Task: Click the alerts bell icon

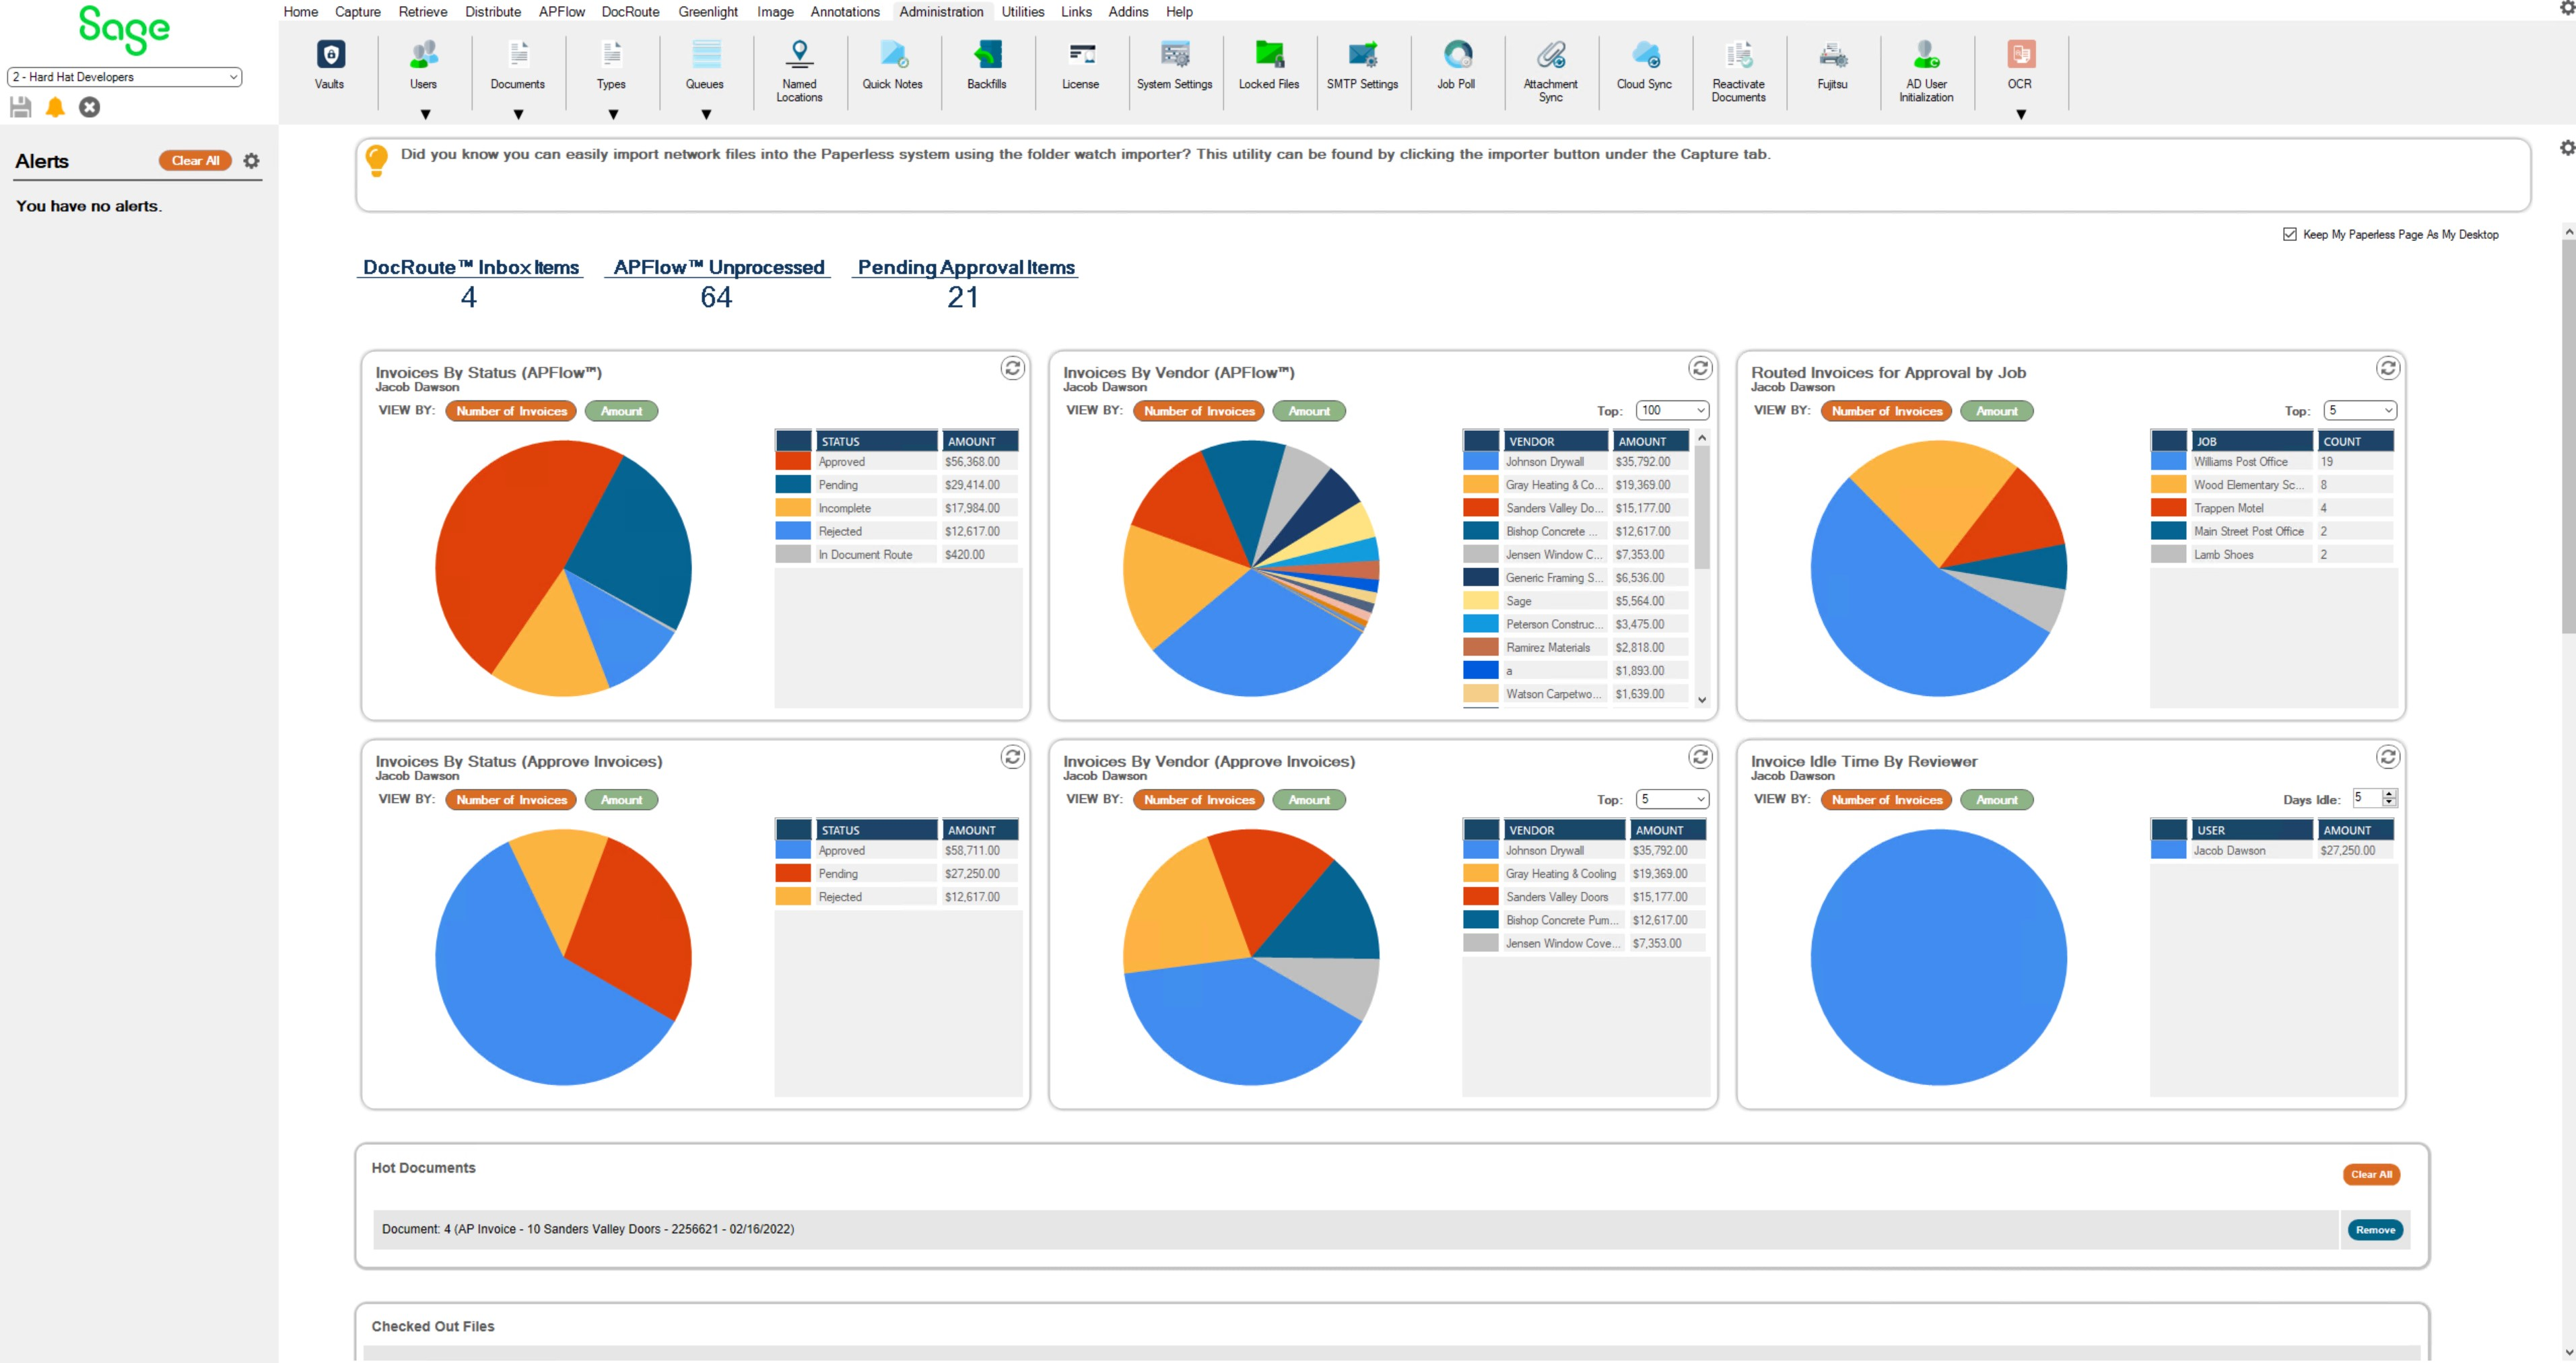Action: pos(55,107)
